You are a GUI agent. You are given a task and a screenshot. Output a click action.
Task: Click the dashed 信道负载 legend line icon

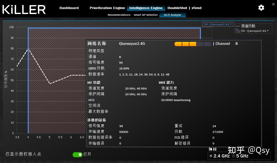(237, 26)
